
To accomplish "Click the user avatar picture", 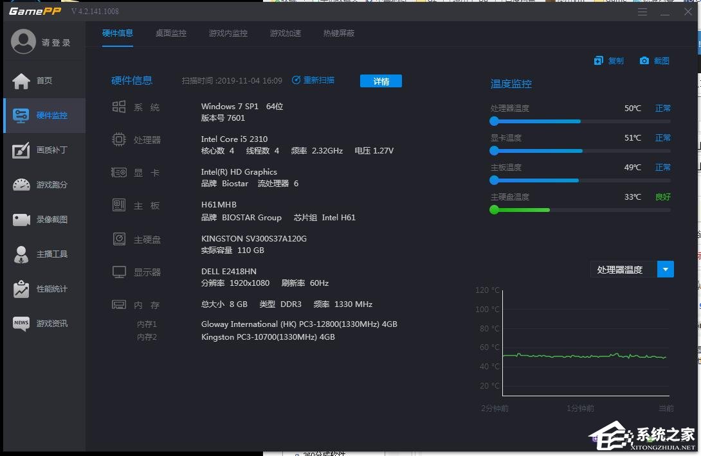I will [x=23, y=42].
